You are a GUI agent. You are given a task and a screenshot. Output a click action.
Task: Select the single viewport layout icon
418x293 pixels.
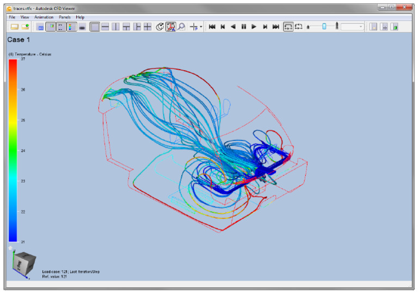pos(95,27)
